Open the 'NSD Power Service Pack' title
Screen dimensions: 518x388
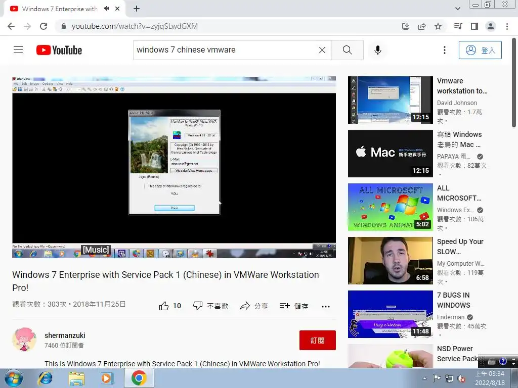coord(457,353)
